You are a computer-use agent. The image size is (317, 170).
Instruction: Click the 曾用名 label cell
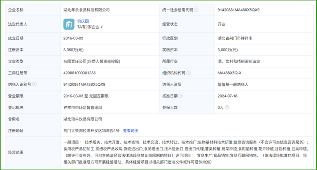click(33, 119)
